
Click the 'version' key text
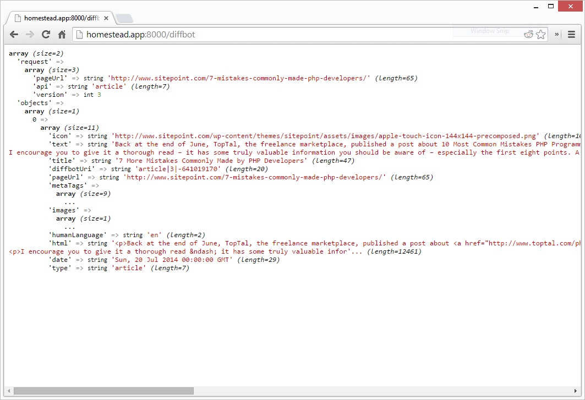[x=50, y=95]
